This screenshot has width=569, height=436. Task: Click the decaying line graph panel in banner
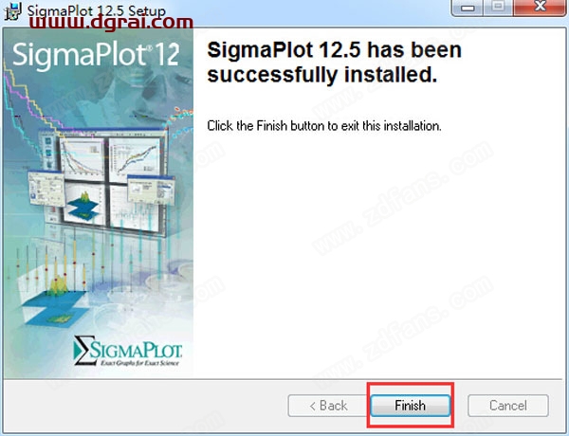82,158
